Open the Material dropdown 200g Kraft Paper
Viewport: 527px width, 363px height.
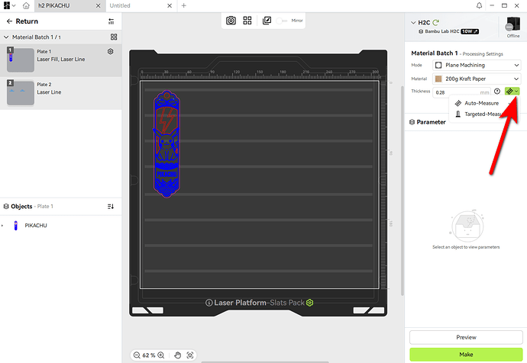477,79
